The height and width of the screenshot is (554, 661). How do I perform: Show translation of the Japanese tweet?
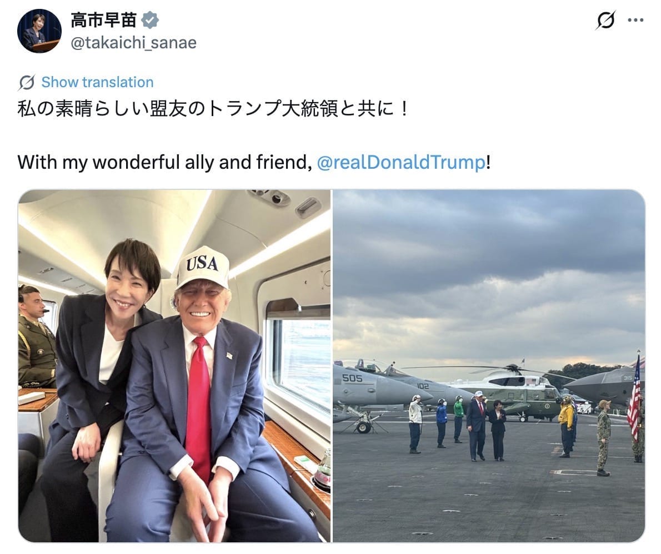pos(97,82)
